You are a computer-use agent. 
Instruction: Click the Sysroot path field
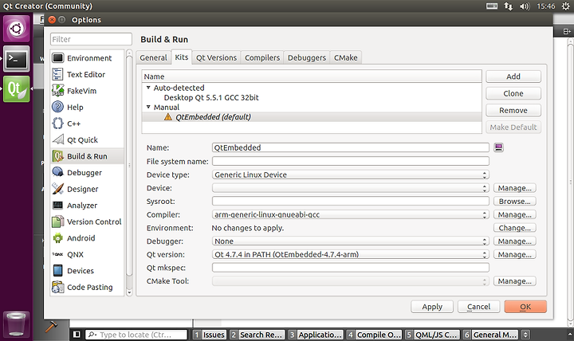coord(351,202)
